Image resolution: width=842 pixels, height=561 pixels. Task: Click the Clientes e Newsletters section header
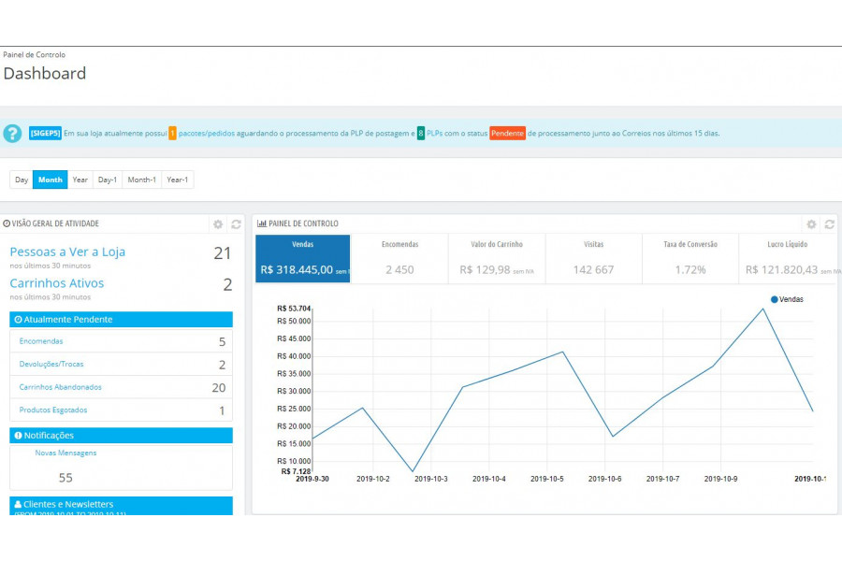(x=122, y=506)
